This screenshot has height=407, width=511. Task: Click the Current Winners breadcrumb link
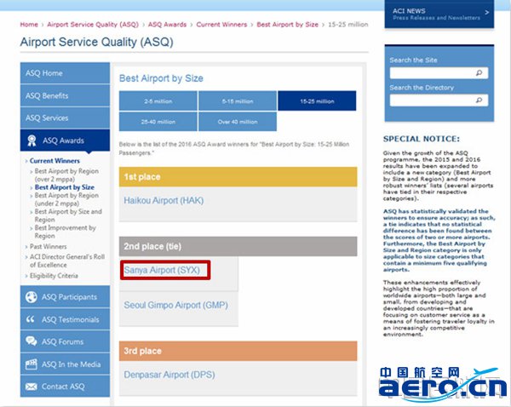[221, 25]
